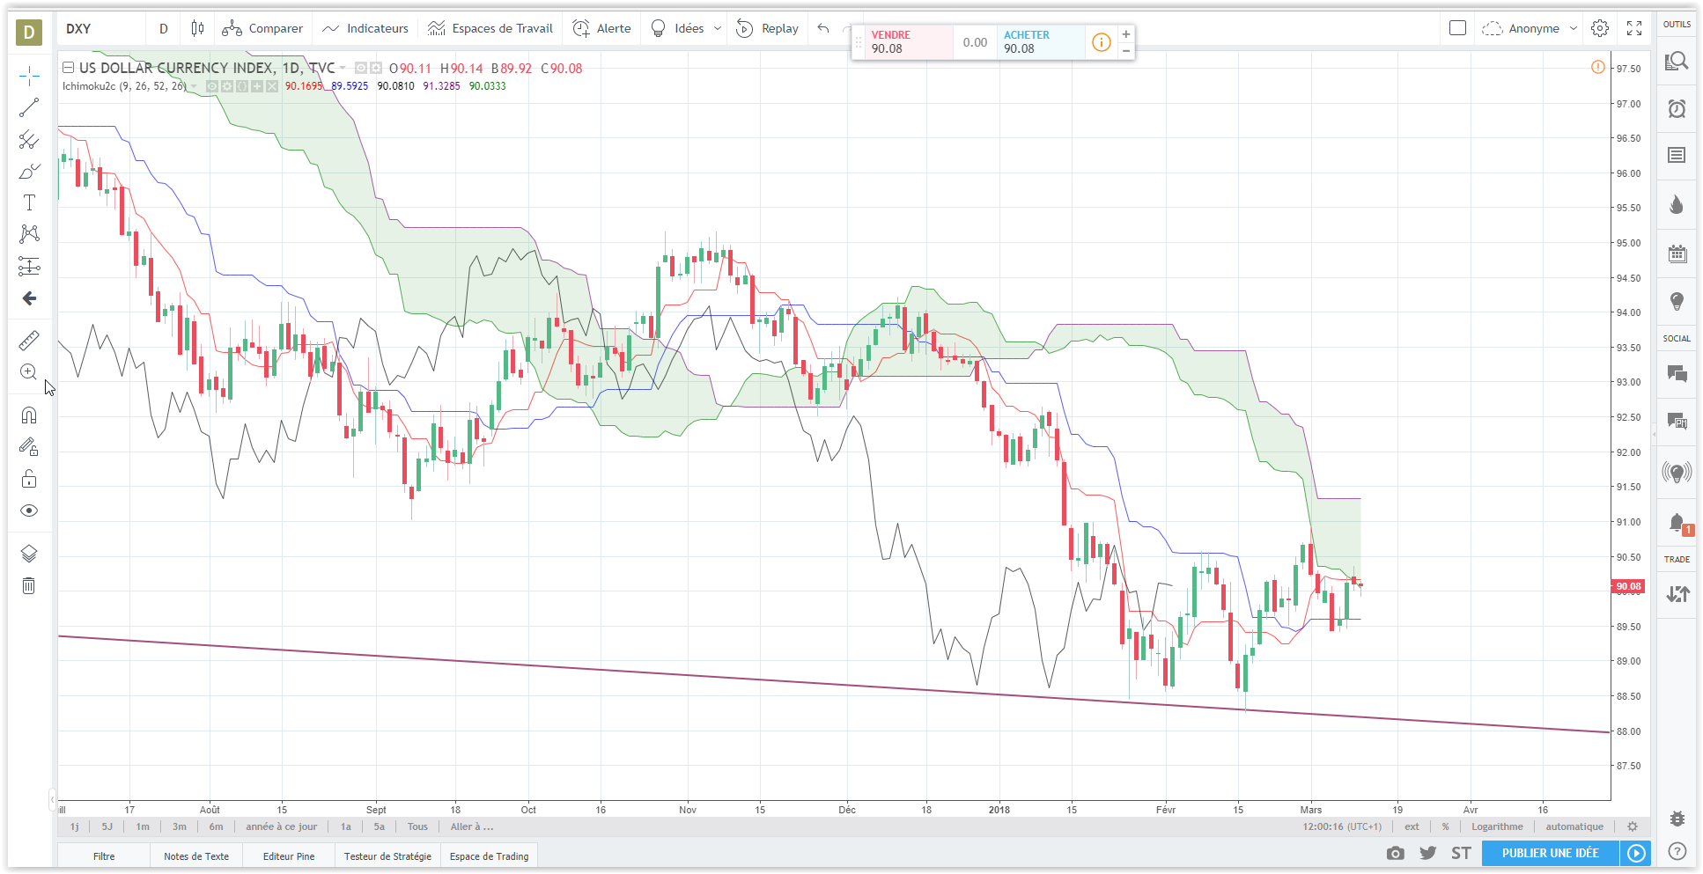Expand the Ichimoku2c indicator dropdown arrow

[x=194, y=86]
